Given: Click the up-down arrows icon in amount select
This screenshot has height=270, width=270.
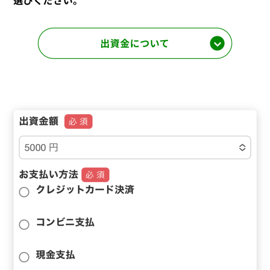Looking at the screenshot, I should pyautogui.click(x=242, y=148).
